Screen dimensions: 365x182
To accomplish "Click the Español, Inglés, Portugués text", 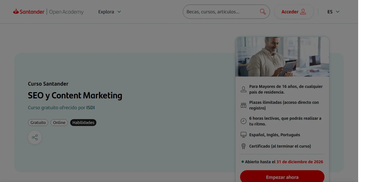I will tap(275, 135).
